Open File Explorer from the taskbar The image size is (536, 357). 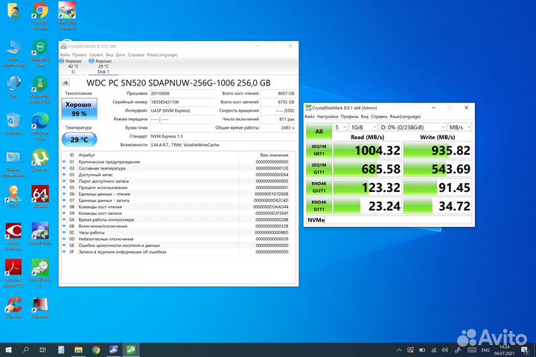79,350
